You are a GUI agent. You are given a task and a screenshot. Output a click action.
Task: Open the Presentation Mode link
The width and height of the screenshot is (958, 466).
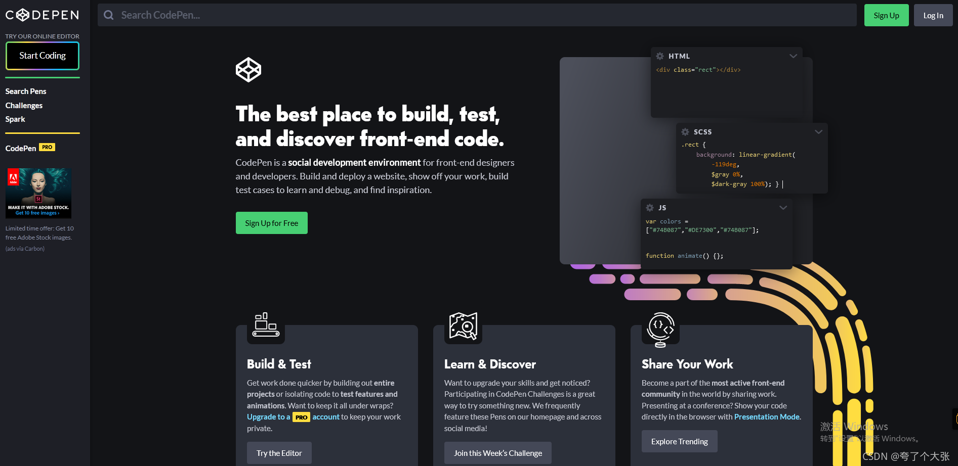(767, 417)
